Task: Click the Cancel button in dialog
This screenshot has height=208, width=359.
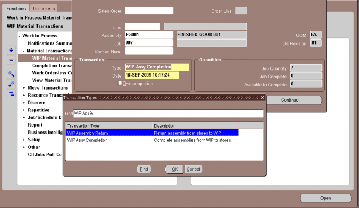Action: click(193, 169)
